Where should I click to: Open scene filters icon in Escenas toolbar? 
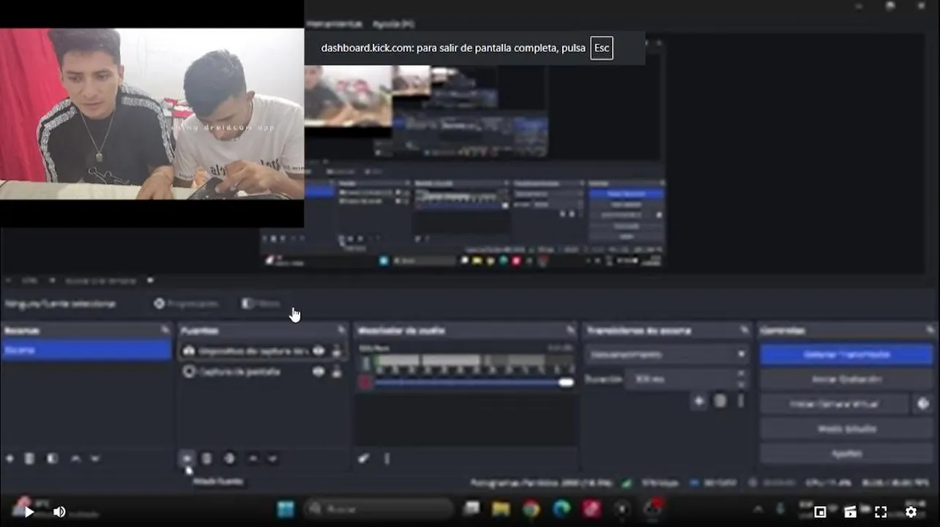point(52,459)
